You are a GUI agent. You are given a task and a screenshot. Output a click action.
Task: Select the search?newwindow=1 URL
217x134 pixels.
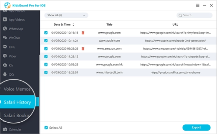click(x=175, y=64)
